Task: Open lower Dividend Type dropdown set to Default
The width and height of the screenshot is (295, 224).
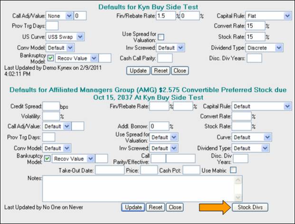Action: pos(251,148)
